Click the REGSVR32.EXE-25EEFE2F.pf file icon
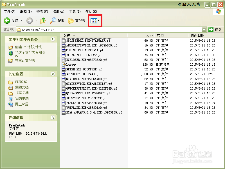225x169 pixels. point(64,98)
